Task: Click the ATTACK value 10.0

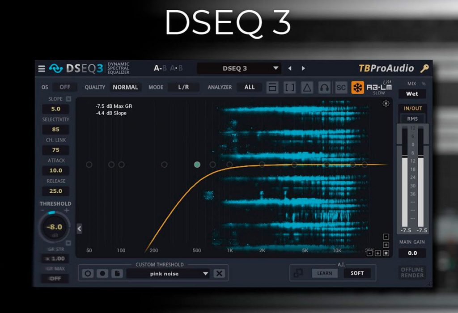Action: pyautogui.click(x=55, y=170)
